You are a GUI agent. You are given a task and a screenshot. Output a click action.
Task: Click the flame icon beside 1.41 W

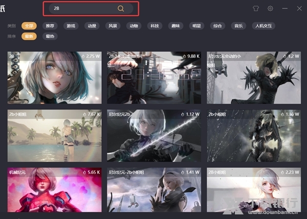click(183, 173)
